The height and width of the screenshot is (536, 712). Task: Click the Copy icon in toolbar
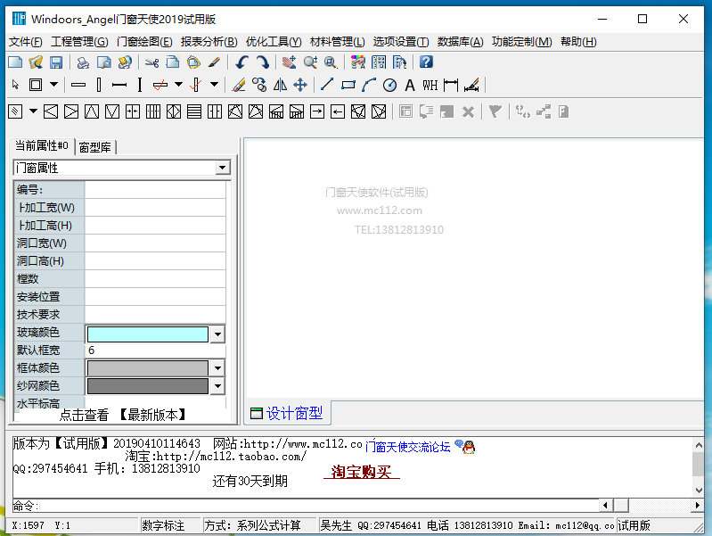(173, 62)
